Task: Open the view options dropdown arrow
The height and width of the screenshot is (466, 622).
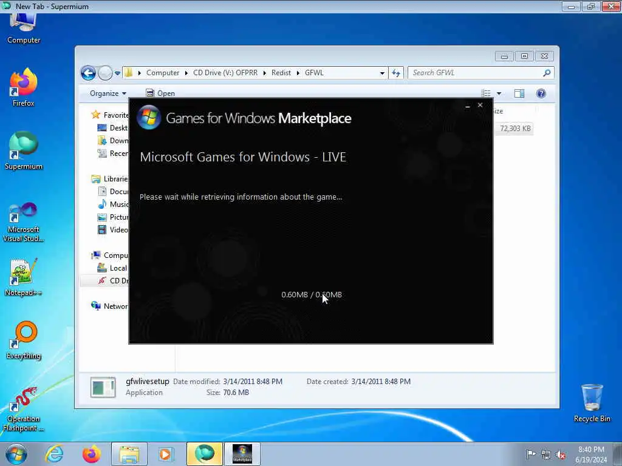Action: (x=499, y=93)
